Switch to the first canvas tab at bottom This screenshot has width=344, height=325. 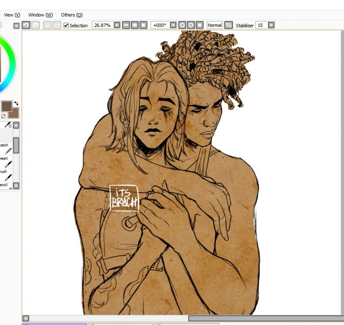[x=54, y=324]
